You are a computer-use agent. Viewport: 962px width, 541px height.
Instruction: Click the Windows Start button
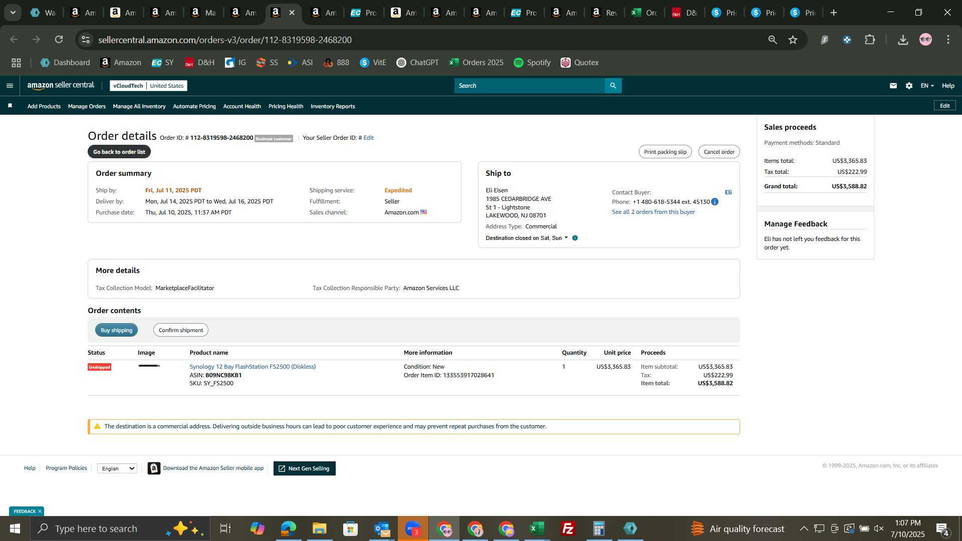(x=15, y=528)
